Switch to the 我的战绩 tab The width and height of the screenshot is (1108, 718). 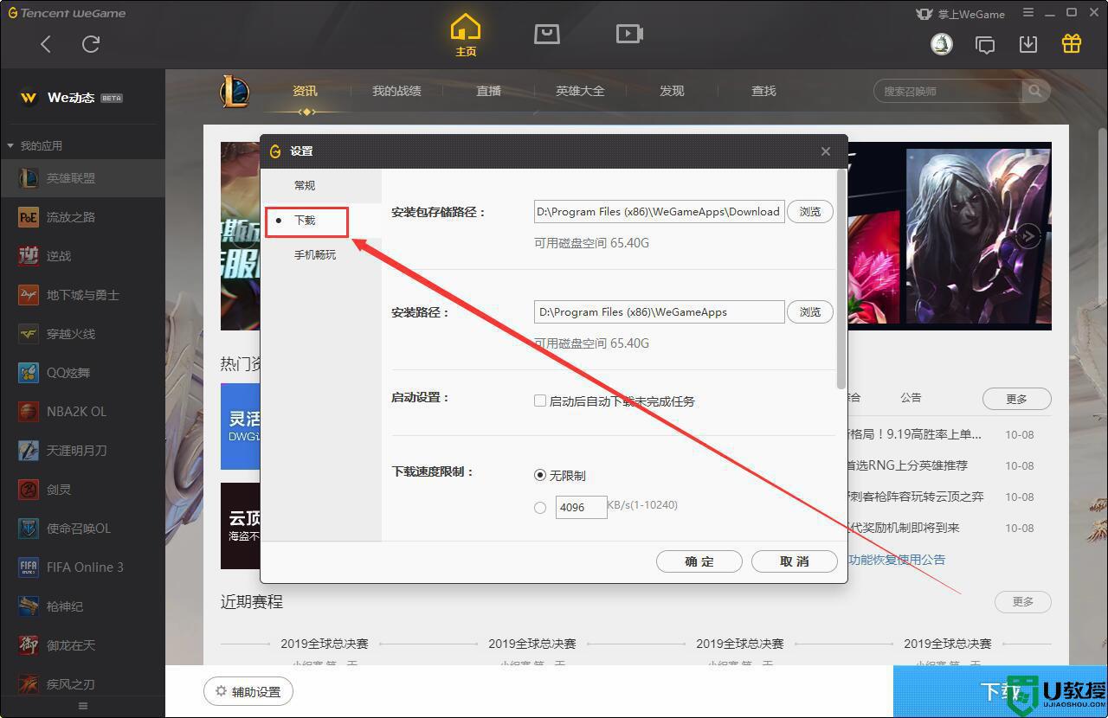click(x=396, y=91)
